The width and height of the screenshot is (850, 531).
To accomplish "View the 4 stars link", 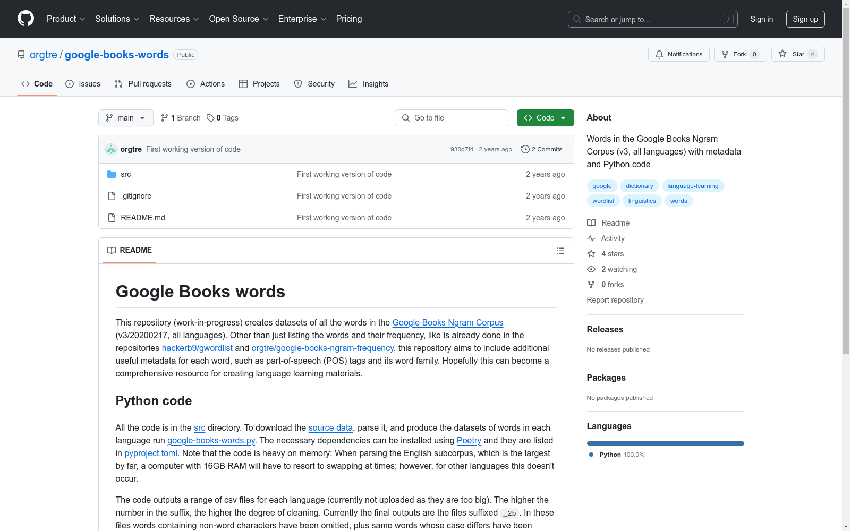I will coord(606,254).
